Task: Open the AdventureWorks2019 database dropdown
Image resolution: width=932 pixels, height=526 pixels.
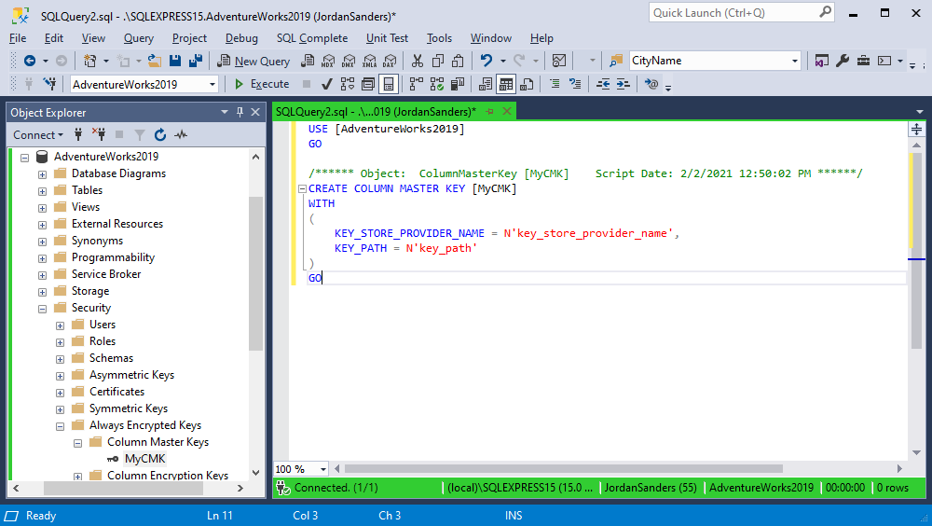Action: coord(212,84)
